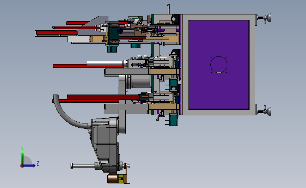
Task: Click the green Y axis of the triad
Action: (x=23, y=158)
